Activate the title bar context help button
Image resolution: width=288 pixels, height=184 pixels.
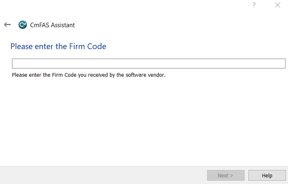[x=254, y=5]
